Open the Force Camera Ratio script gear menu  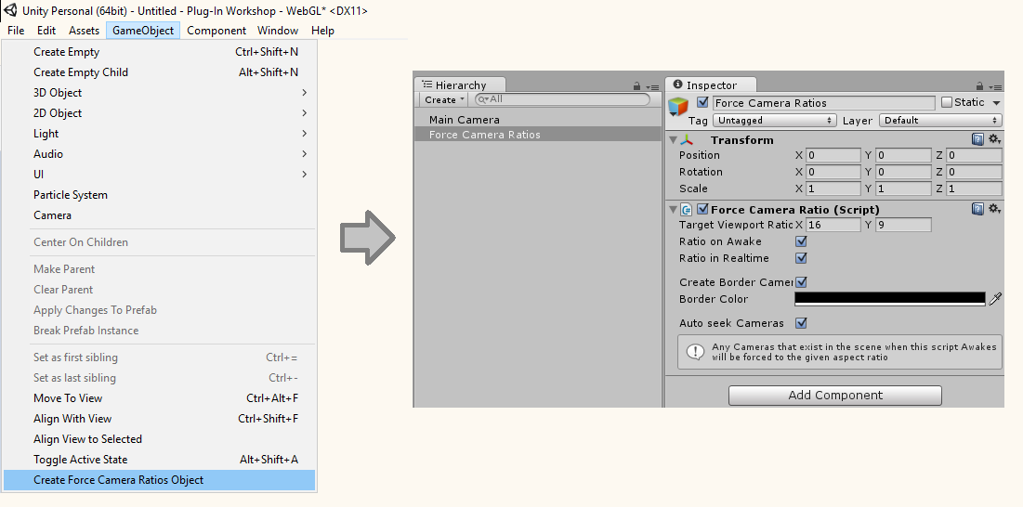993,209
